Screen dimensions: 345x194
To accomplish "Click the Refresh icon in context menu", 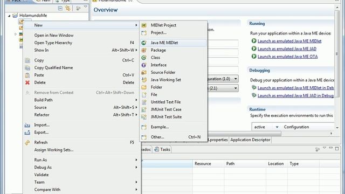I will [x=27, y=142].
